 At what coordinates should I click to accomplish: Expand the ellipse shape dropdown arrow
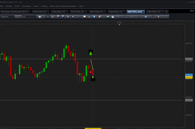pyautogui.click(x=149, y=17)
